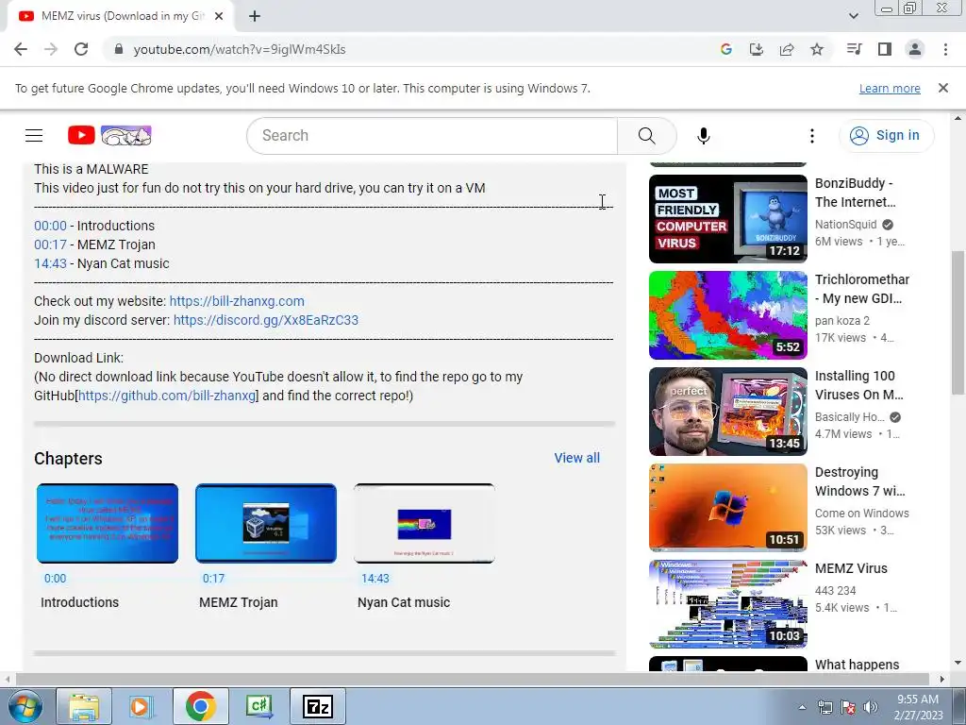Open the Action Center flag icon

coord(848,707)
